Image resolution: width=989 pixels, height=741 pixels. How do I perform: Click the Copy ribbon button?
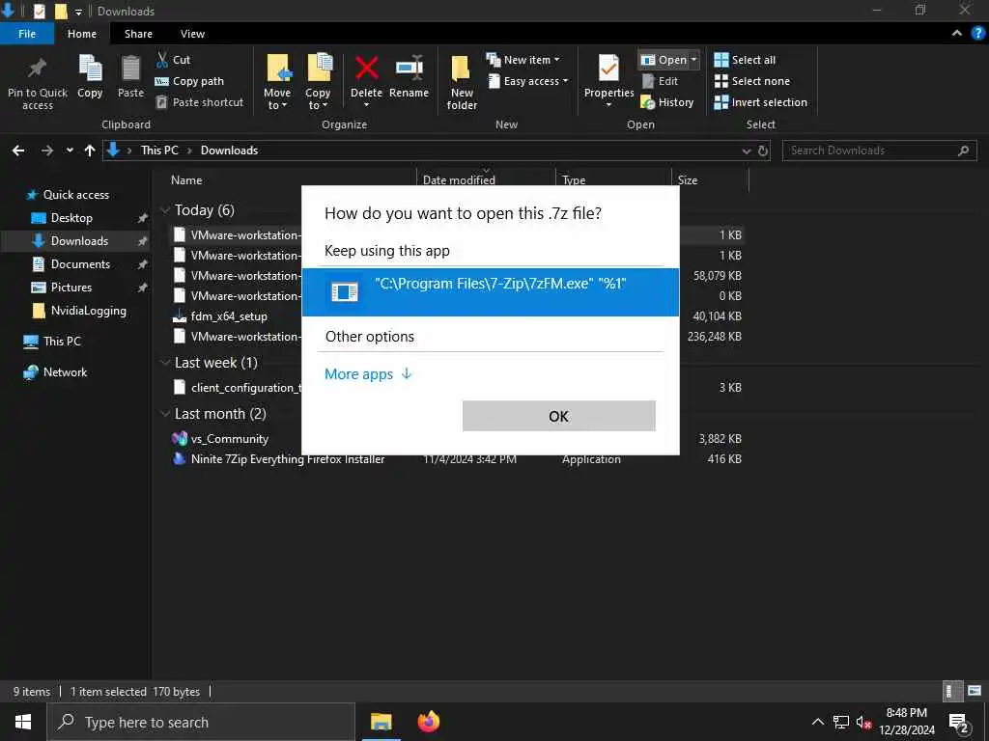[90, 77]
